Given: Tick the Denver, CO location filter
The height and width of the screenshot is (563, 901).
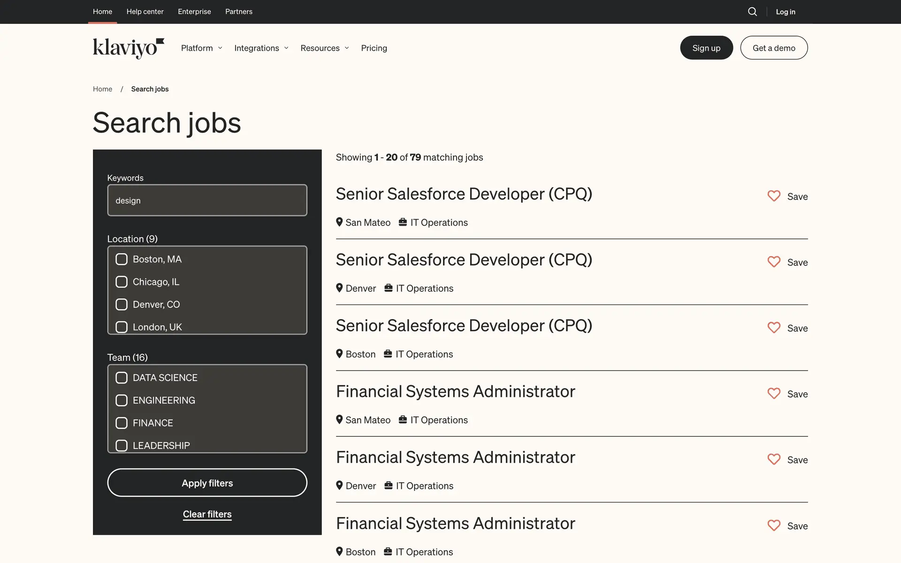Looking at the screenshot, I should click(122, 304).
